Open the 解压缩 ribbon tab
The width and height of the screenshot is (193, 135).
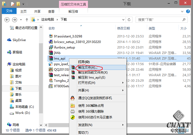point(73,11)
